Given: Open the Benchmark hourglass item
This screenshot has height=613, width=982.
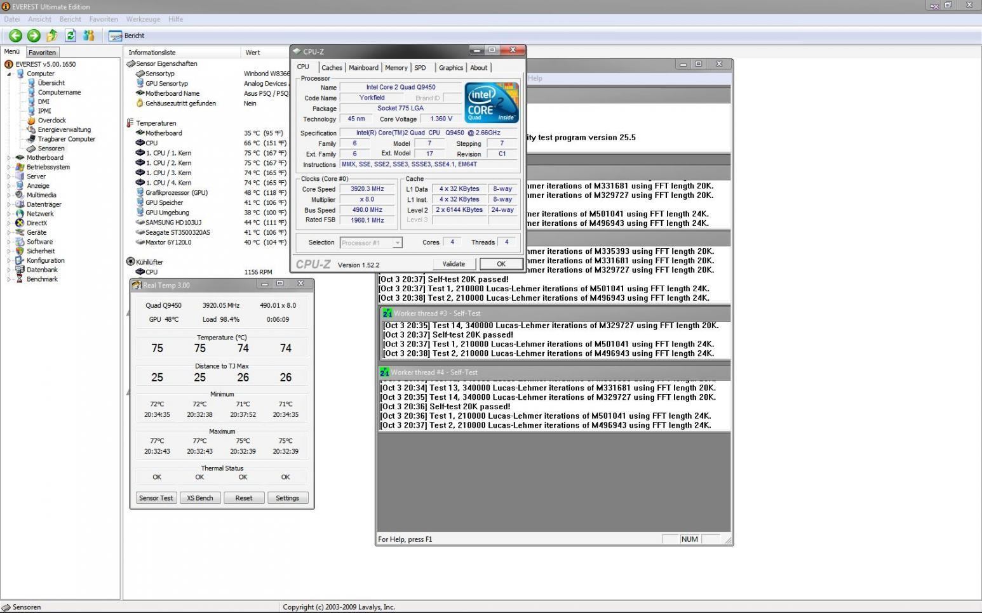Looking at the screenshot, I should point(42,279).
